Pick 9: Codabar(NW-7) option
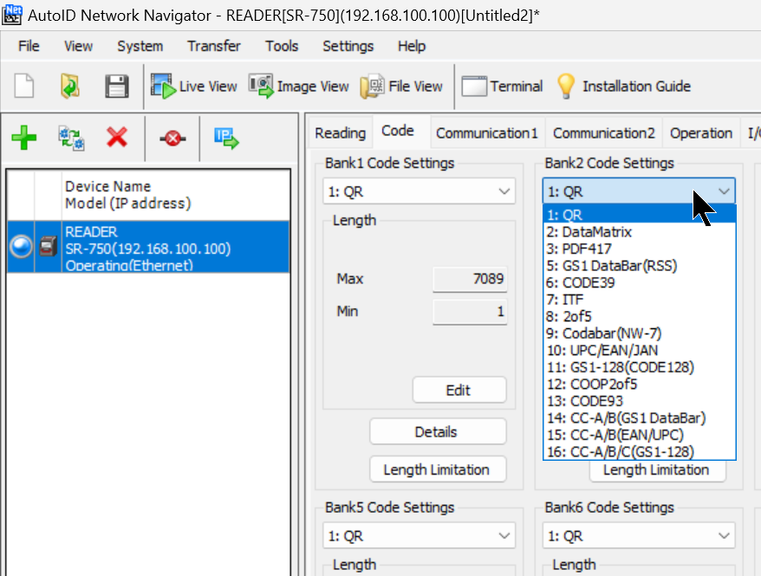761x576 pixels. pos(640,333)
